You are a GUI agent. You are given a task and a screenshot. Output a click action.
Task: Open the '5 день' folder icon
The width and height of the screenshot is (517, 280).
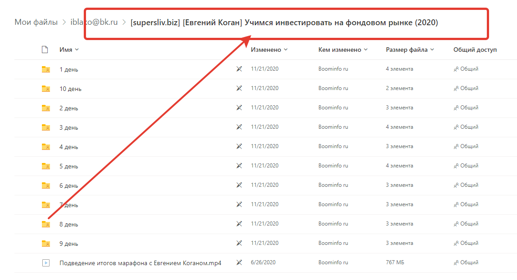coord(46,166)
